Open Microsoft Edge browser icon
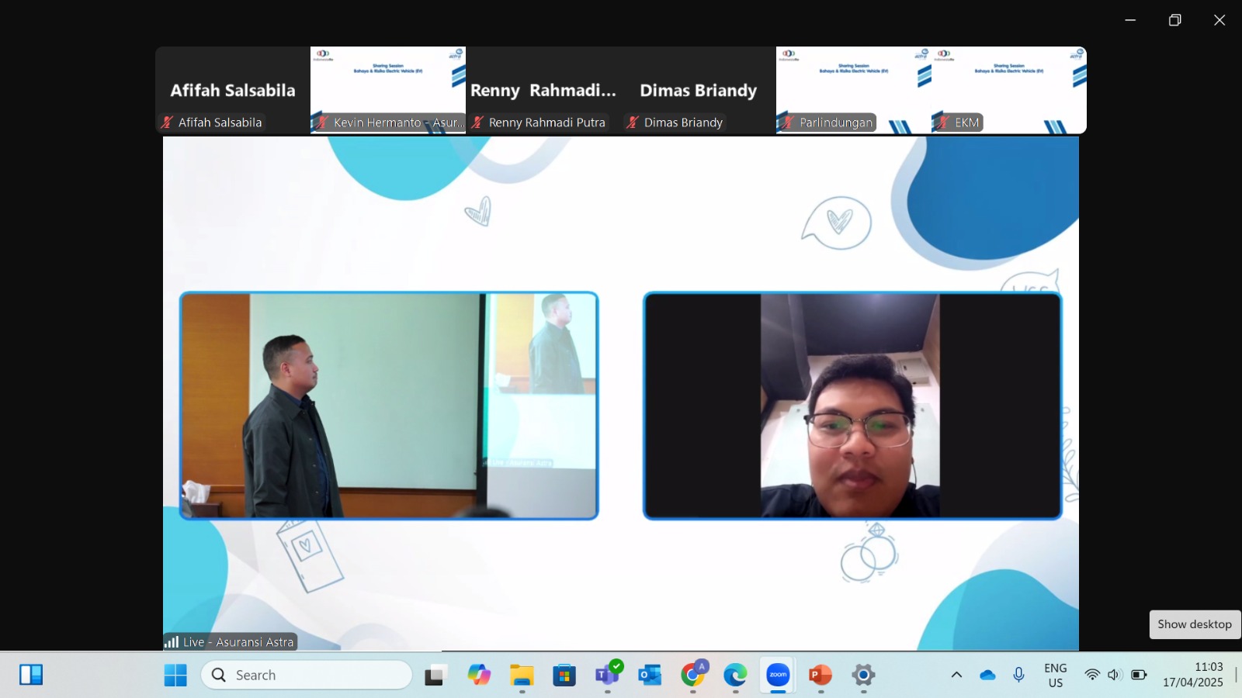The height and width of the screenshot is (698, 1242). click(x=735, y=675)
